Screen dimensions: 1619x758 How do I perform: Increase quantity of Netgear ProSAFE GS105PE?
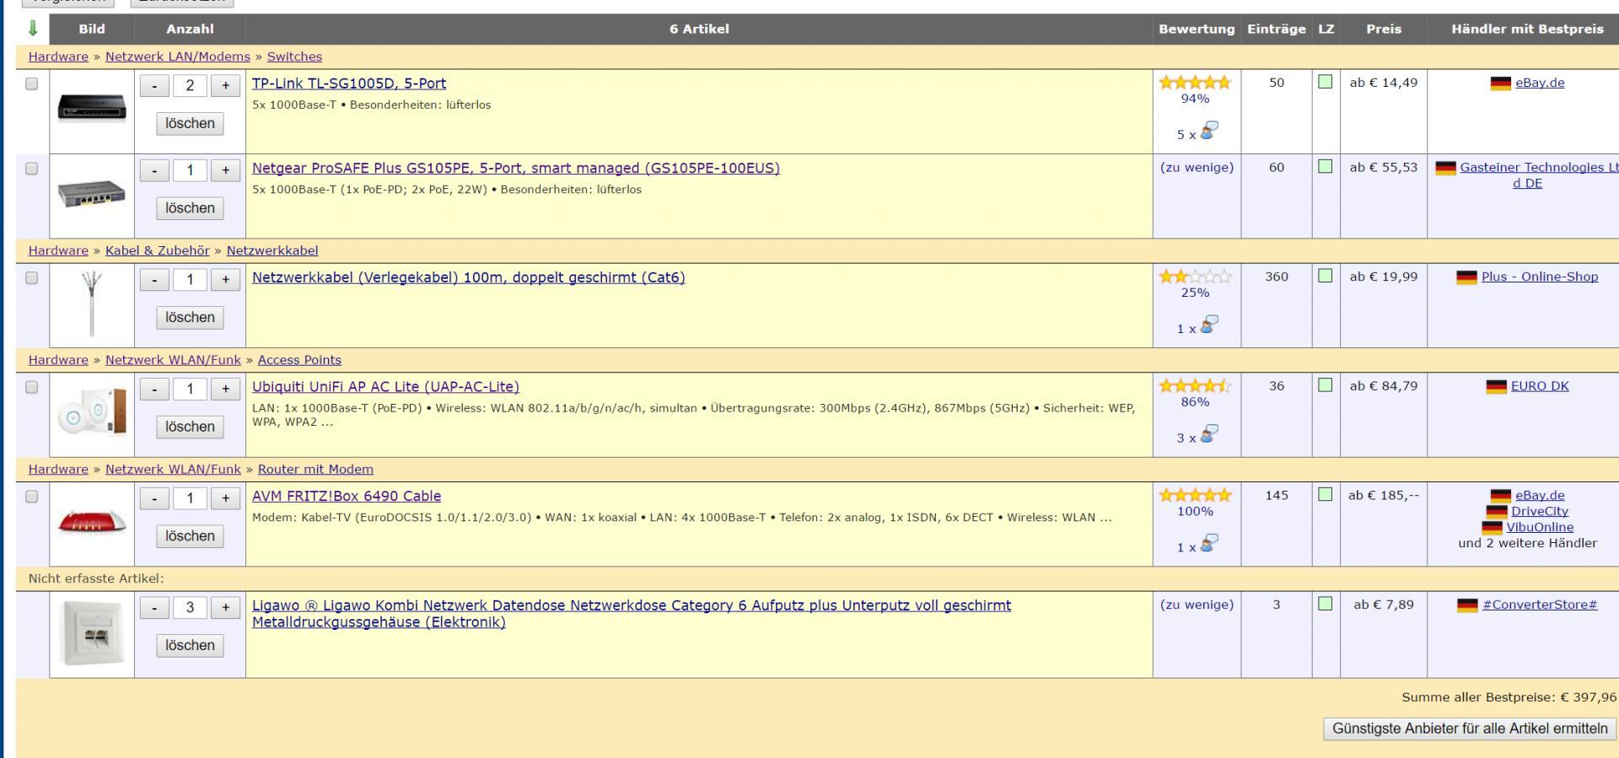[225, 170]
